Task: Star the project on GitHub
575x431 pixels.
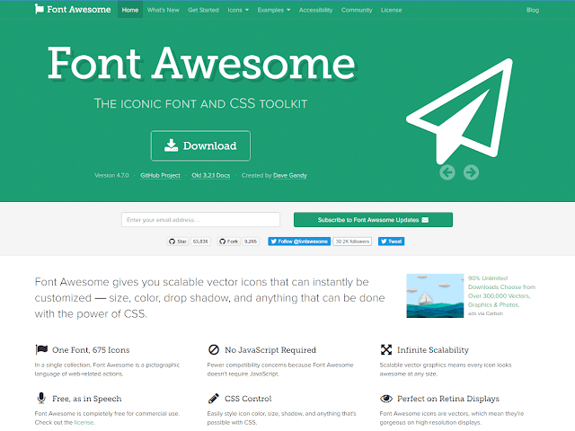Action: [178, 242]
